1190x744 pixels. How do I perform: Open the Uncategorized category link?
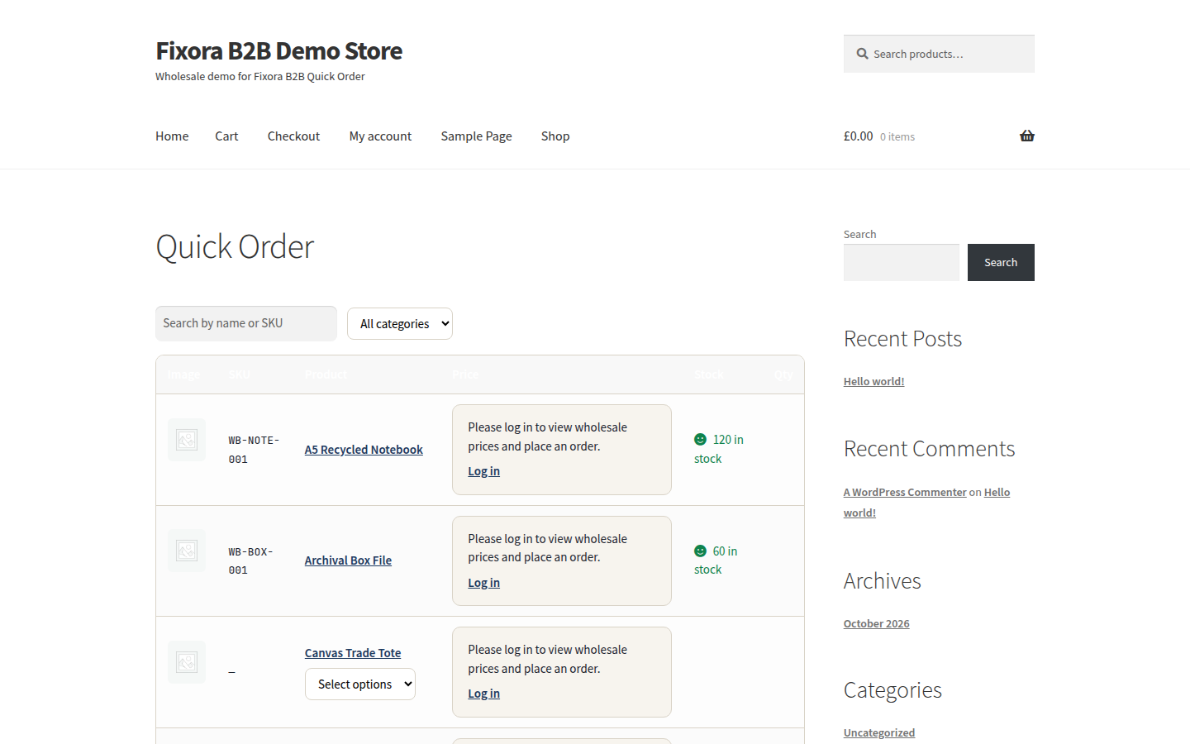tap(879, 732)
